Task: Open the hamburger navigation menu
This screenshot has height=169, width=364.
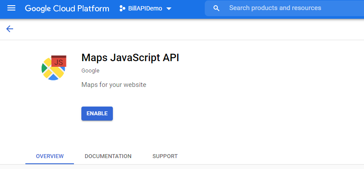Action: click(11, 8)
